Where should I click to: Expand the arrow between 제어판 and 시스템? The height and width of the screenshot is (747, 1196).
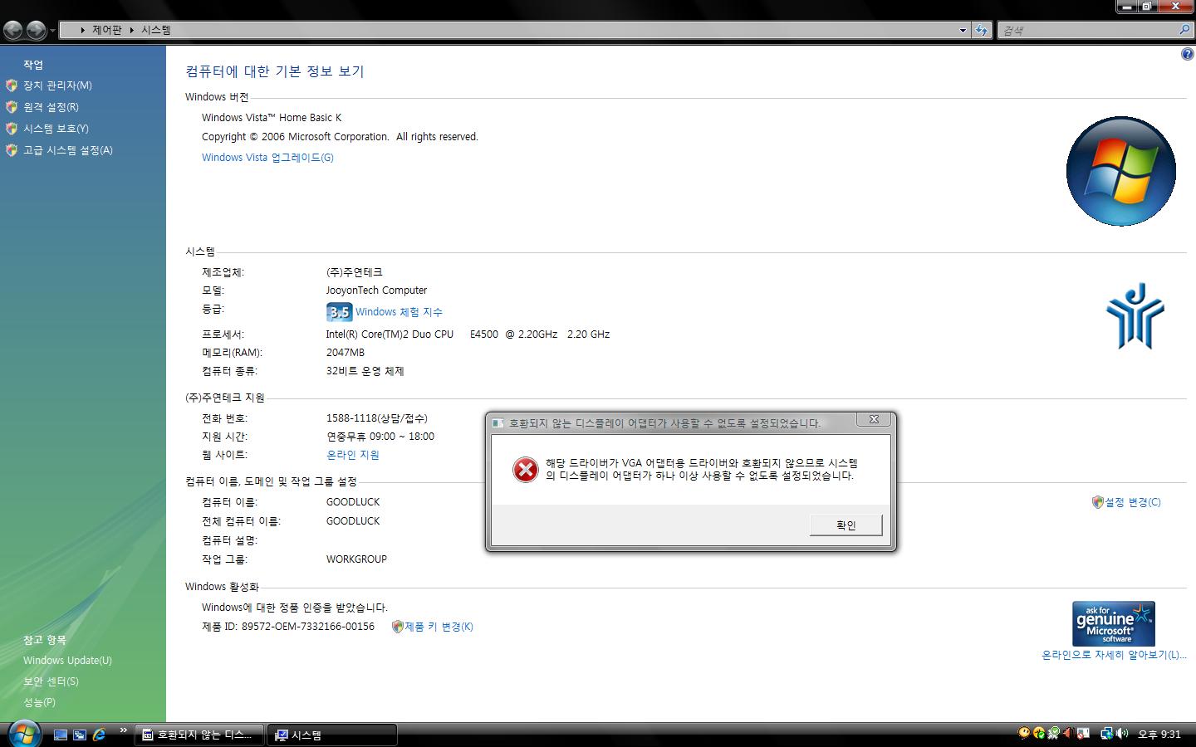click(131, 30)
